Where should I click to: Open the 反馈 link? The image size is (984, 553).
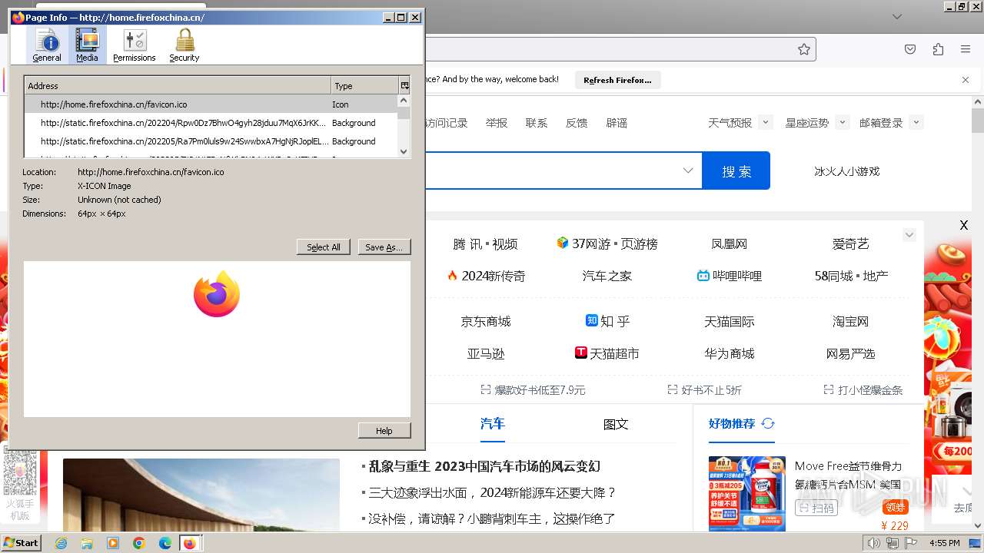coord(577,123)
